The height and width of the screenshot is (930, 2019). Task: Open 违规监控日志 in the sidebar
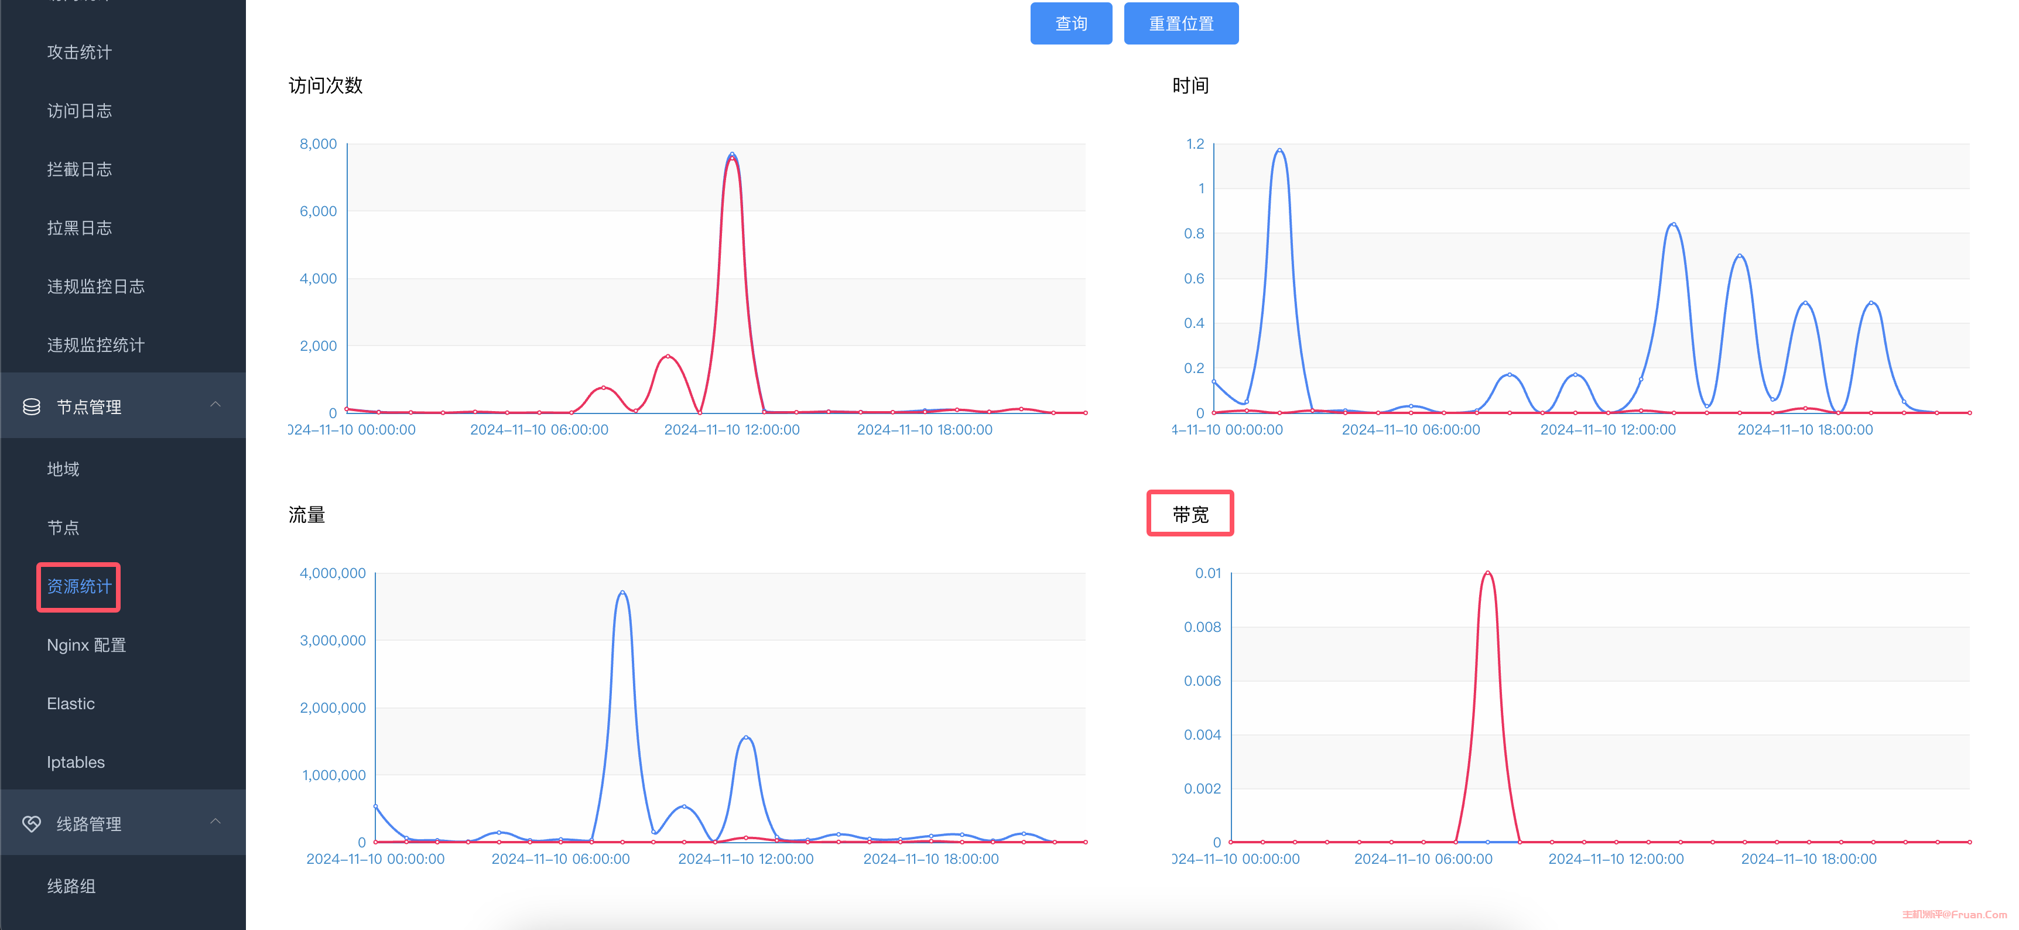point(95,287)
